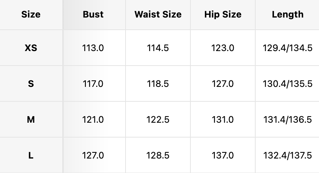The height and width of the screenshot is (173, 319).
Task: Click the Bust column header
Action: (x=93, y=15)
